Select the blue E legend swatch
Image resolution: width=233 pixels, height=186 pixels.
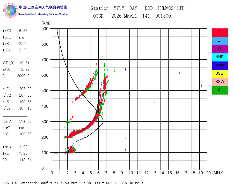point(220,41)
